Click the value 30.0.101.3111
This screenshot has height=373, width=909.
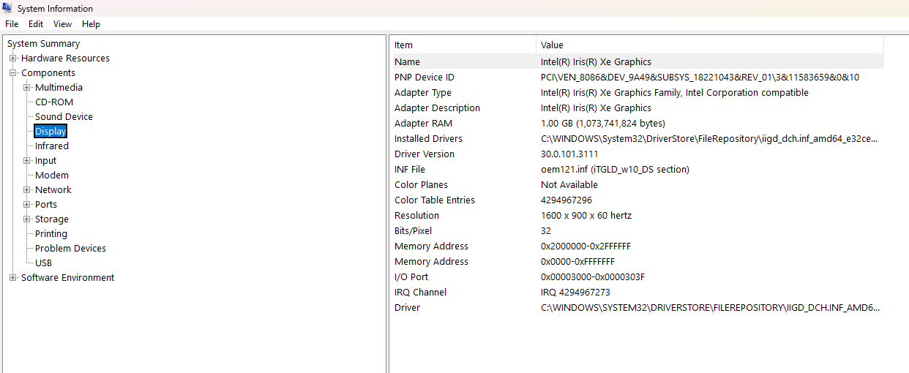tap(569, 154)
